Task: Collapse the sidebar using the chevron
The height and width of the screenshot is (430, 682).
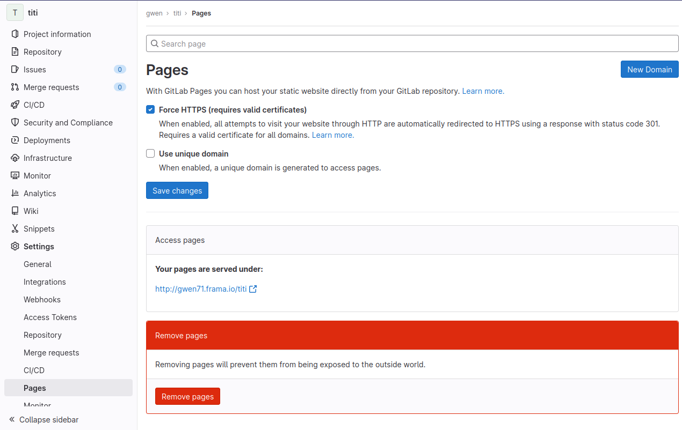Action: click(x=12, y=420)
